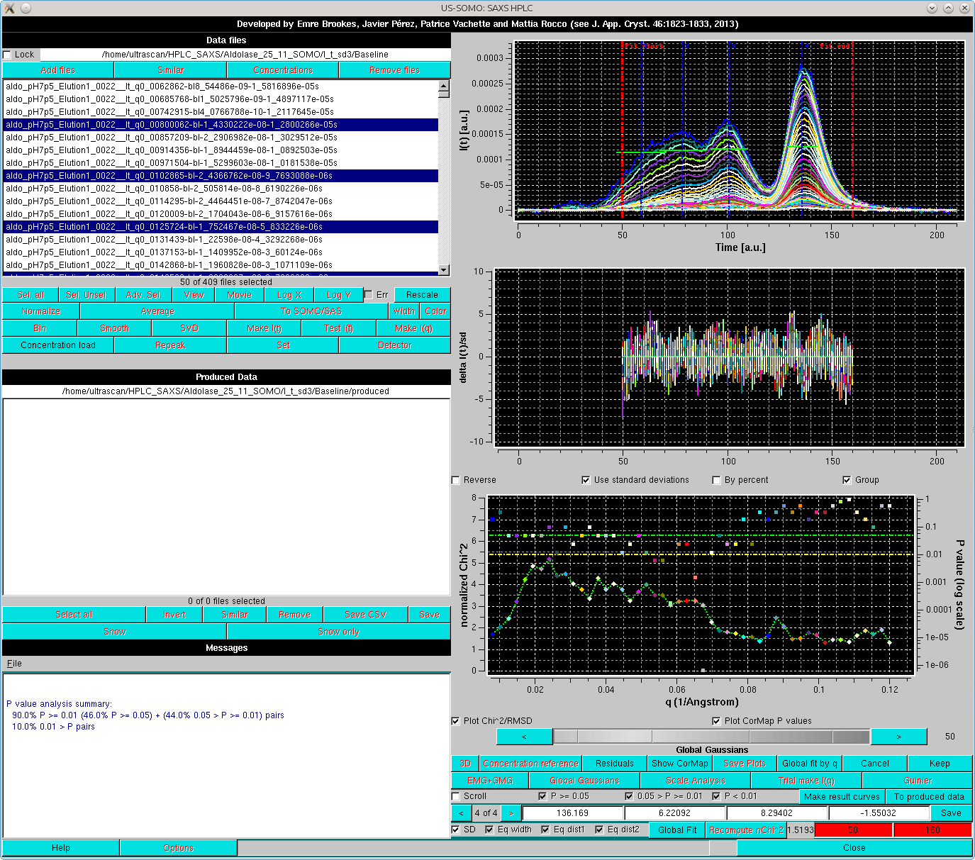The image size is (975, 860).
Task: Smooth the selected elution curves
Action: click(113, 328)
